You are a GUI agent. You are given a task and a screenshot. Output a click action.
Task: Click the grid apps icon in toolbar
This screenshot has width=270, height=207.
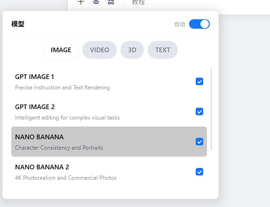point(111,2)
